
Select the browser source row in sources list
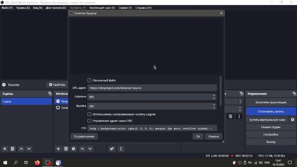coord(61,101)
